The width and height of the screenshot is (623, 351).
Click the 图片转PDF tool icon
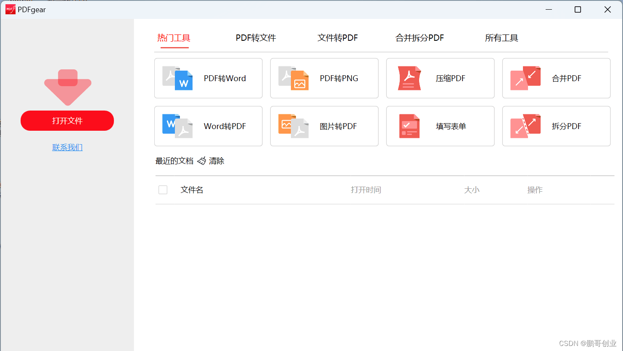point(293,126)
